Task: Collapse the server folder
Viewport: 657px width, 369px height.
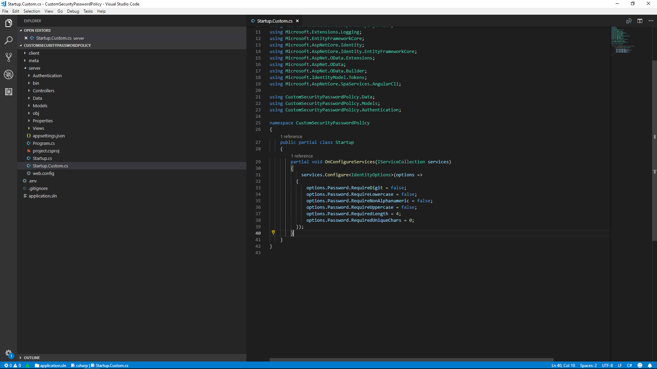Action: [x=132, y=68]
